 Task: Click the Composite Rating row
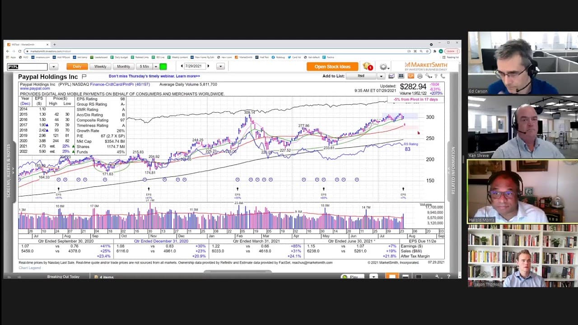[100, 120]
